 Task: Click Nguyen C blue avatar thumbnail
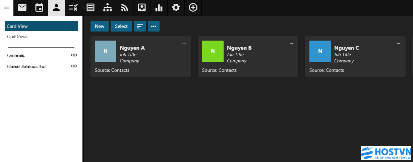click(x=320, y=51)
